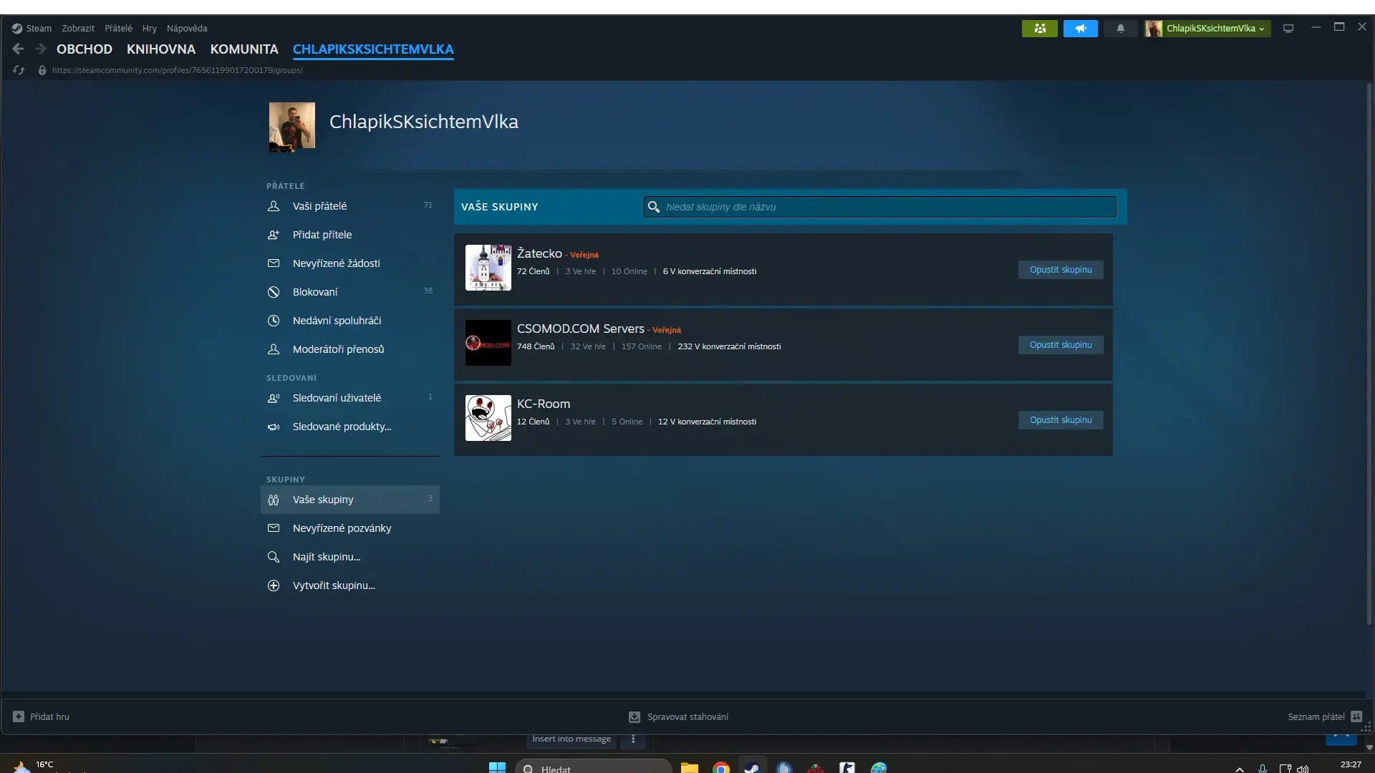Open the CSOMOD.COM Servers group link
Image resolution: width=1375 pixels, height=773 pixels.
[580, 329]
